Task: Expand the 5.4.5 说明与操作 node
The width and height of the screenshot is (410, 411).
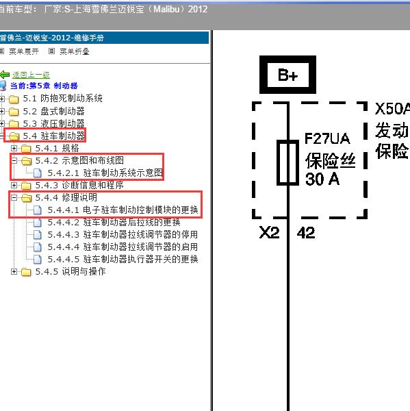Action: pos(14,271)
